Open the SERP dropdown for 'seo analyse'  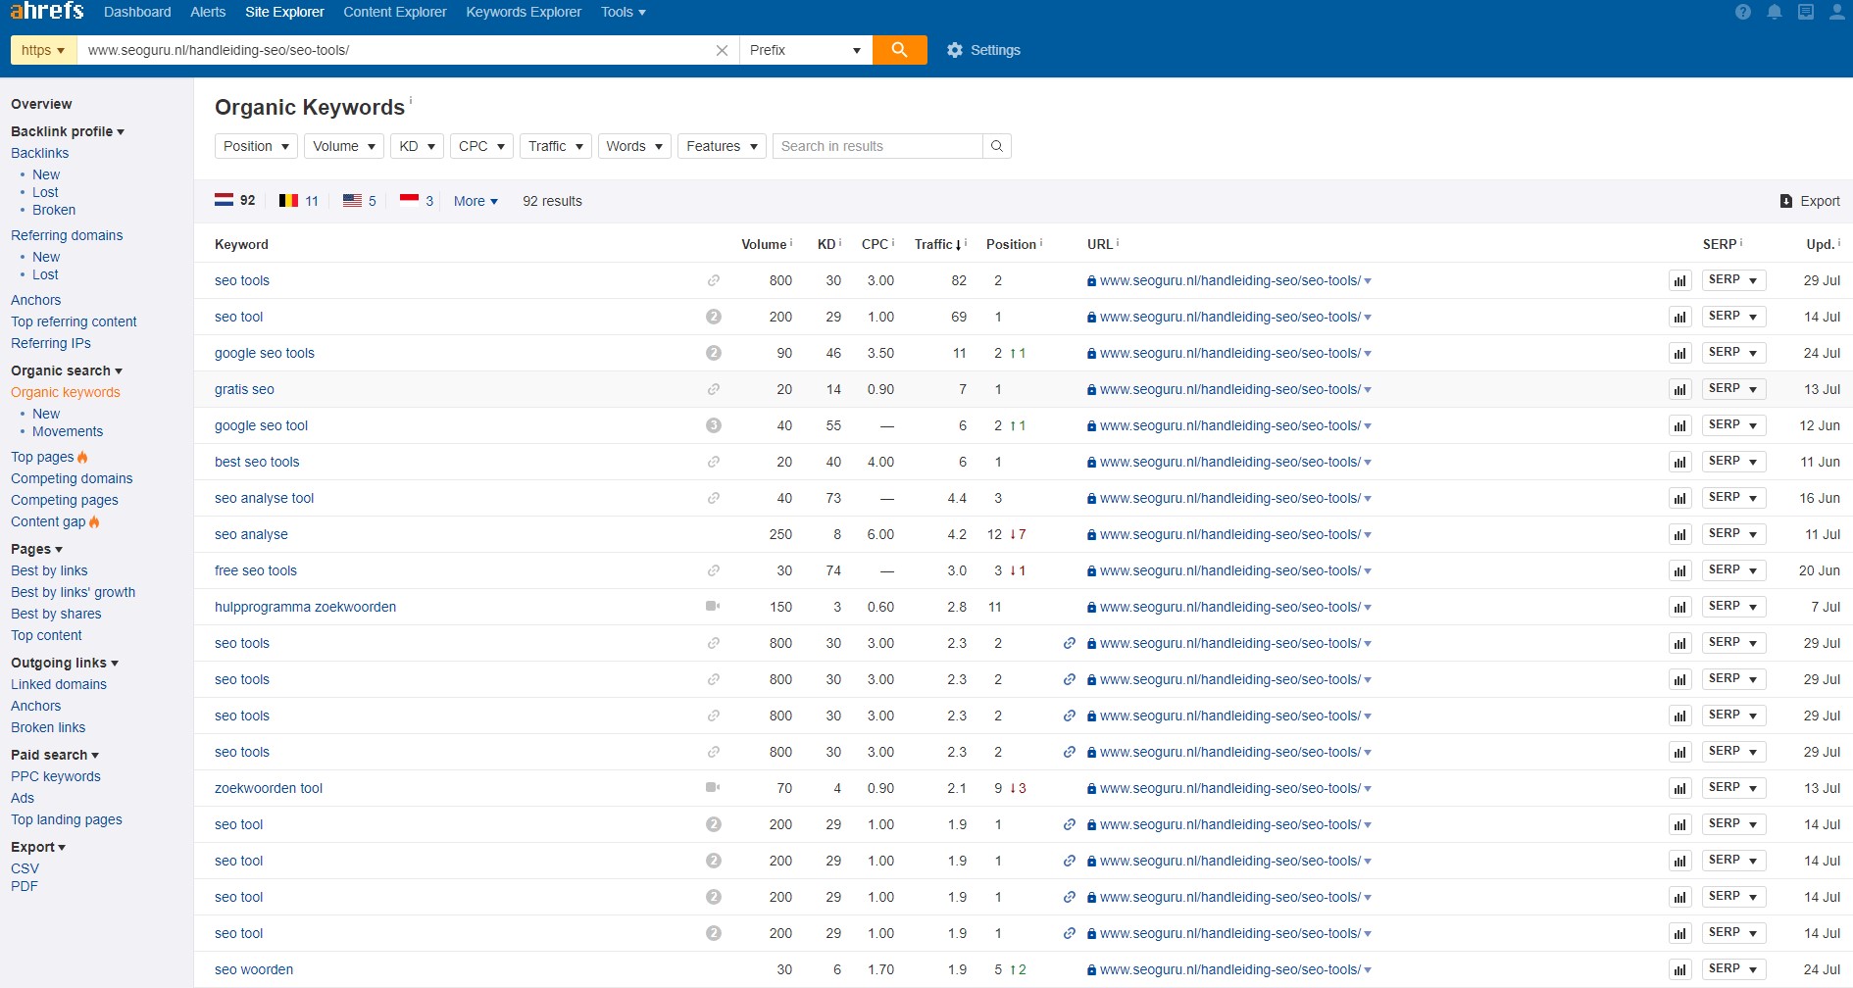(x=1732, y=534)
